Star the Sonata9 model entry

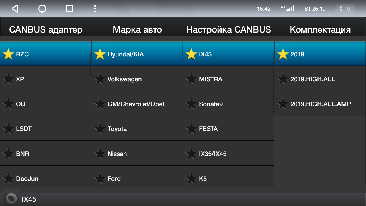191,104
